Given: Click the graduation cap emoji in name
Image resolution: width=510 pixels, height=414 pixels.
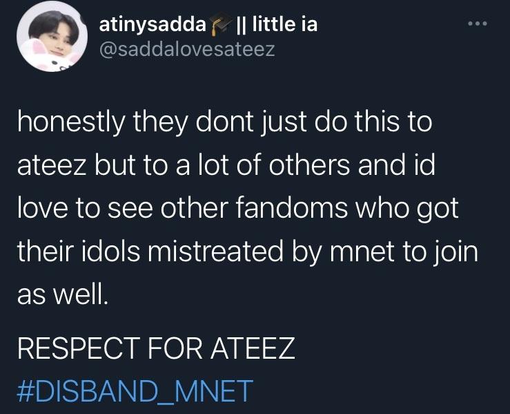Looking at the screenshot, I should click(x=221, y=24).
